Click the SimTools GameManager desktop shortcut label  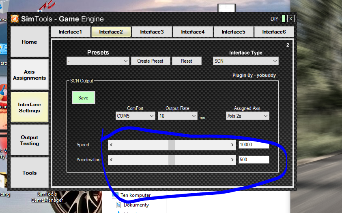(47, 197)
